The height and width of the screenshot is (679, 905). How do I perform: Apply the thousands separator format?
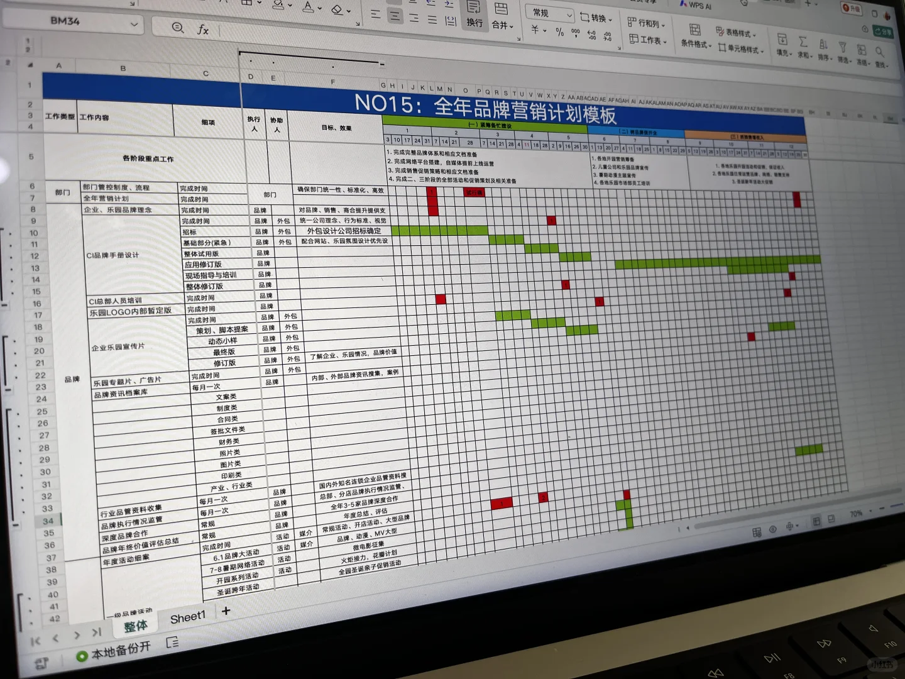[x=576, y=32]
